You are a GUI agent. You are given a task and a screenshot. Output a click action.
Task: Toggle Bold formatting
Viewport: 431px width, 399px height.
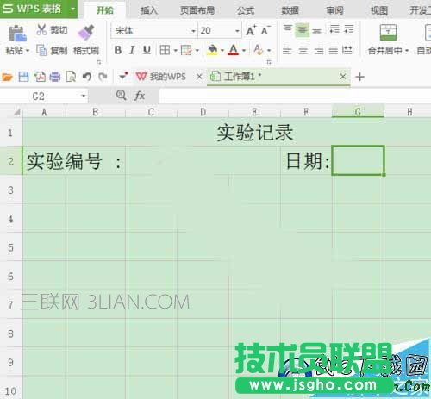[118, 50]
